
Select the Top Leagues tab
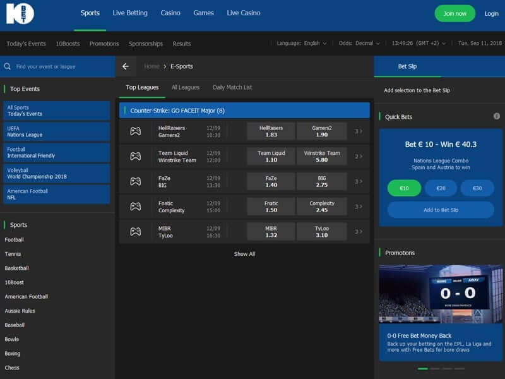(x=142, y=87)
